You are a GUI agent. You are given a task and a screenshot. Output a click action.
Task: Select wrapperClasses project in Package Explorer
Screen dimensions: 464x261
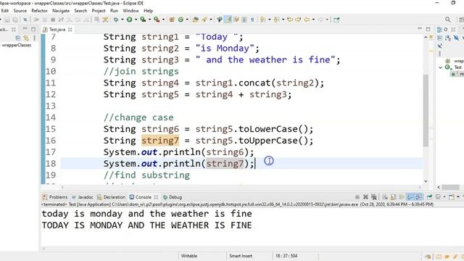[16, 45]
